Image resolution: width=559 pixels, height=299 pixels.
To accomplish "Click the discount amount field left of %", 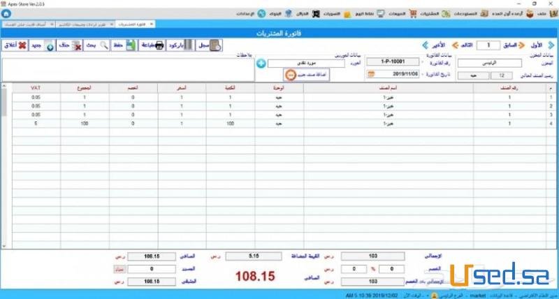I will (354, 269).
